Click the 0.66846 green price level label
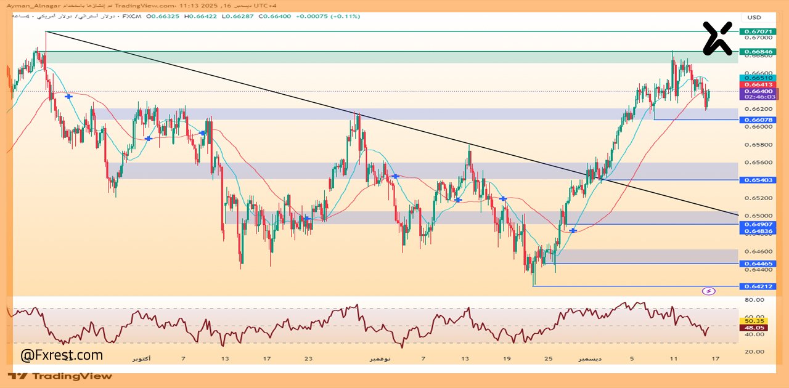The image size is (789, 388). point(758,52)
